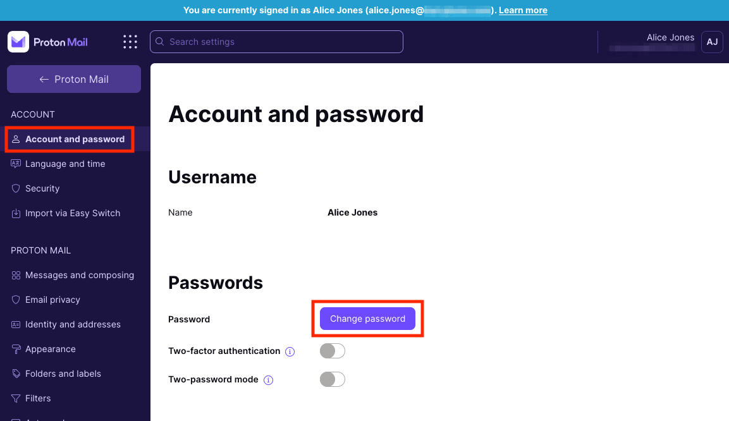This screenshot has height=421, width=729.
Task: Click the Search settings field
Action: click(276, 42)
